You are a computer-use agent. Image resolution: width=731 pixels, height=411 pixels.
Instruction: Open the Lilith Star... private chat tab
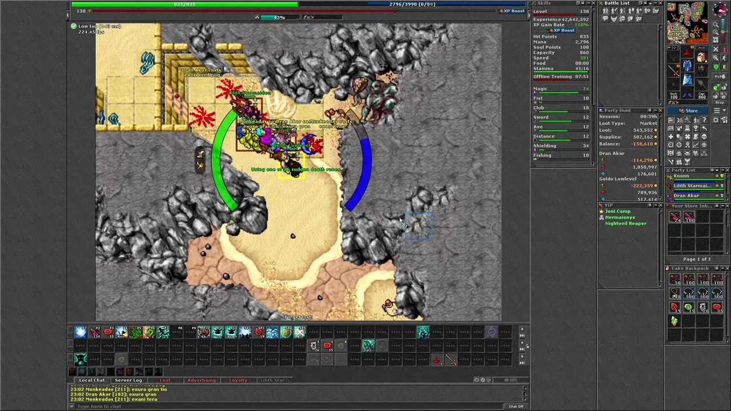(x=275, y=380)
